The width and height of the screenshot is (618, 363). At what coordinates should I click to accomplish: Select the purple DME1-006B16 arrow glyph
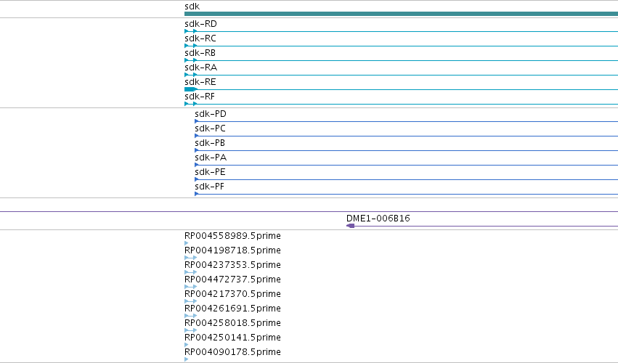(x=350, y=226)
